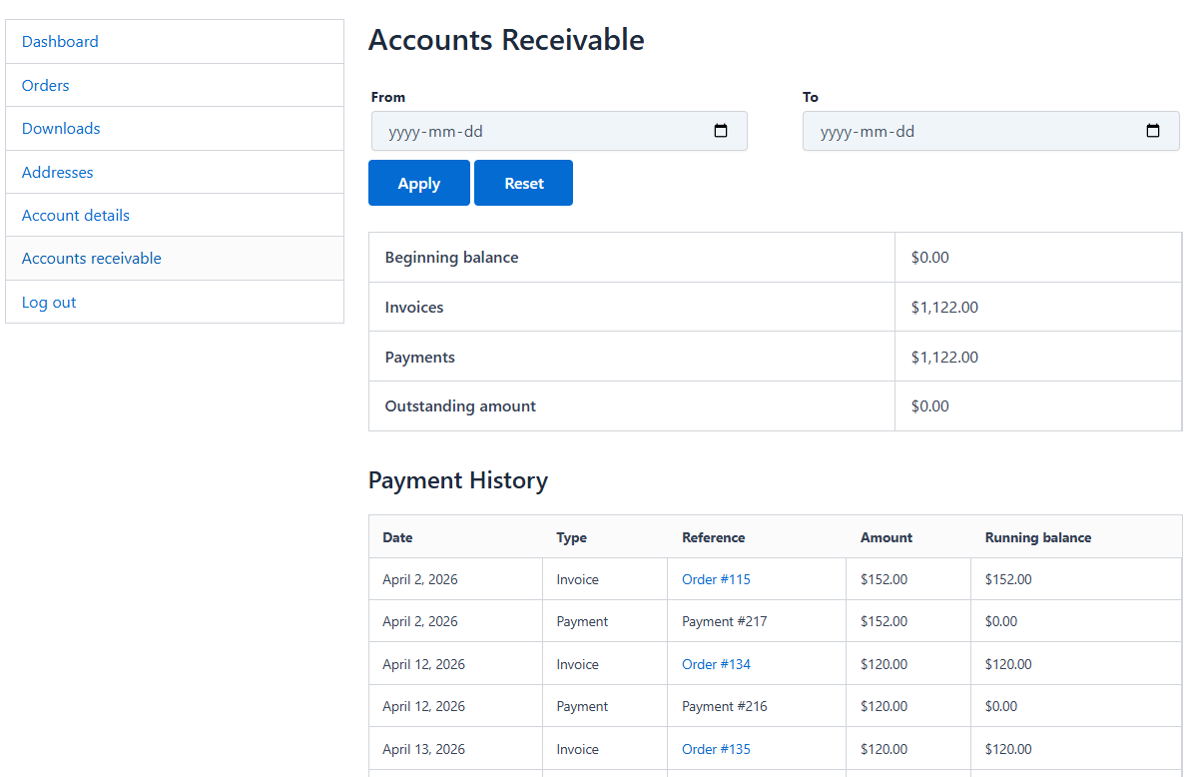Click $0.00 running balance for Payment #217
The height and width of the screenshot is (777, 1188).
click(1001, 621)
